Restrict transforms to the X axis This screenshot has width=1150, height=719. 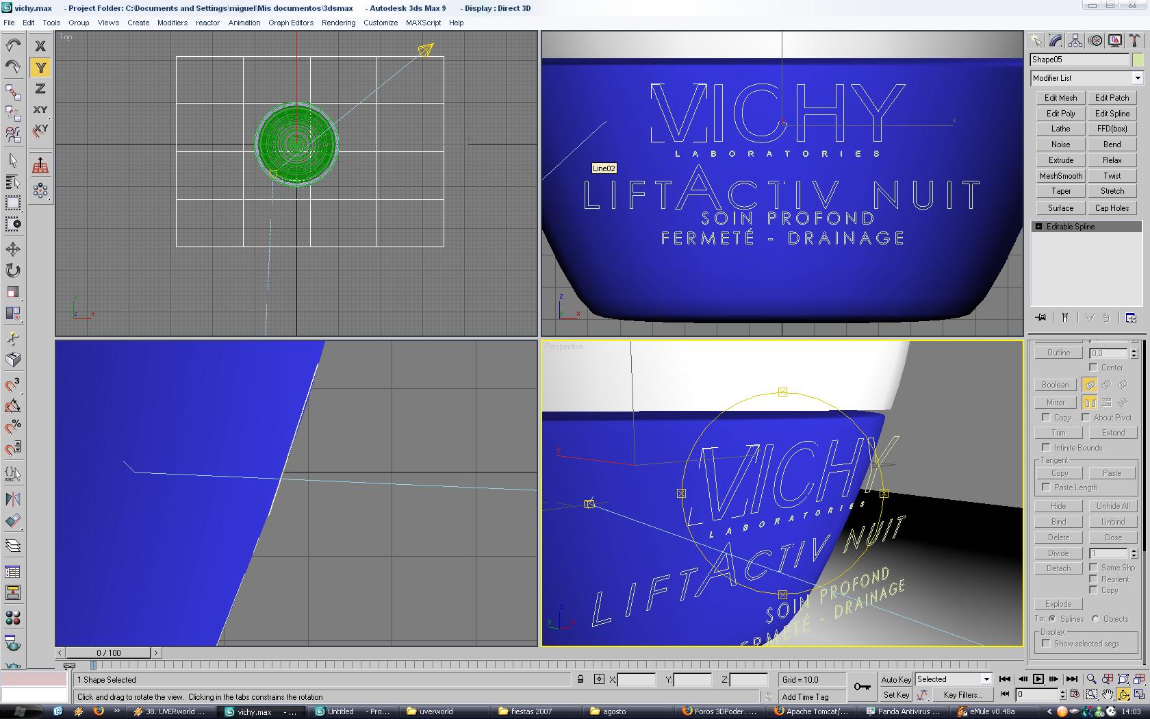coord(40,46)
